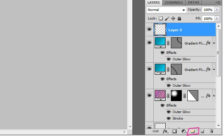Click canvas horizontal scroll right arrow
The width and height of the screenshot is (223, 136).
[x=125, y=132]
